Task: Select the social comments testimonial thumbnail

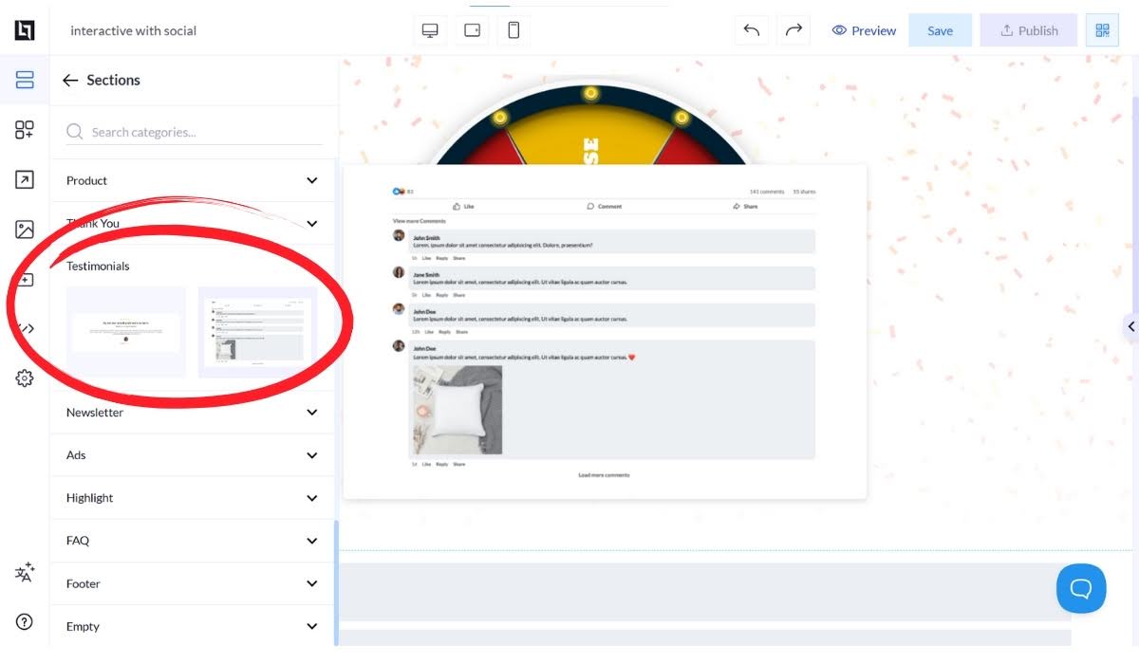Action: point(257,332)
